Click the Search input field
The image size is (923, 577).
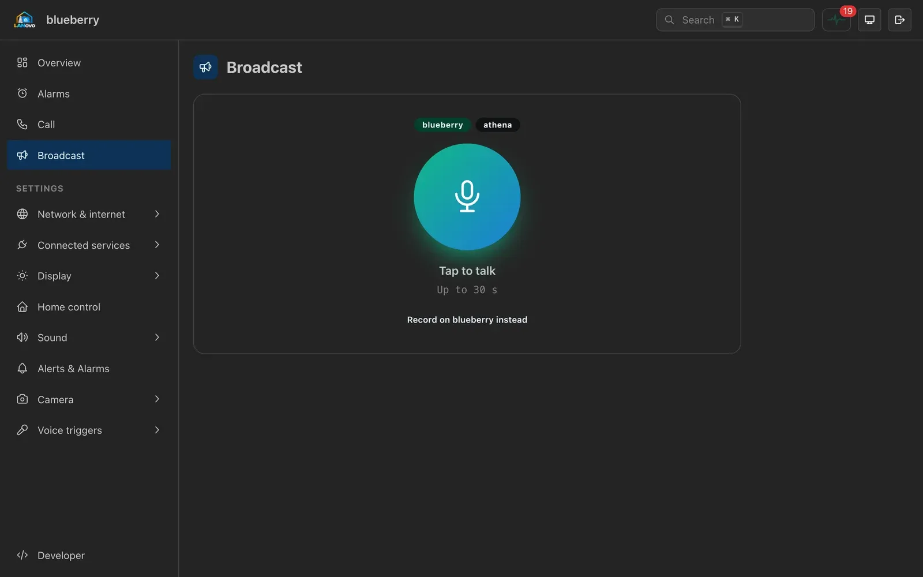(x=735, y=20)
